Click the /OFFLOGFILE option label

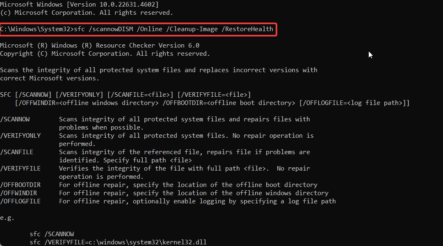pyautogui.click(x=21, y=201)
